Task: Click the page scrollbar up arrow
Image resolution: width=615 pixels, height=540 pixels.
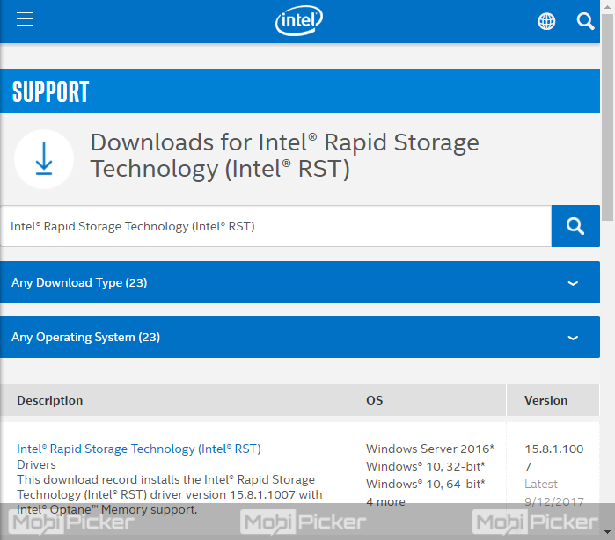Action: coord(608,7)
